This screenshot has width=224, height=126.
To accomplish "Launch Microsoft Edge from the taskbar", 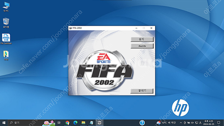I will (x=75, y=123).
